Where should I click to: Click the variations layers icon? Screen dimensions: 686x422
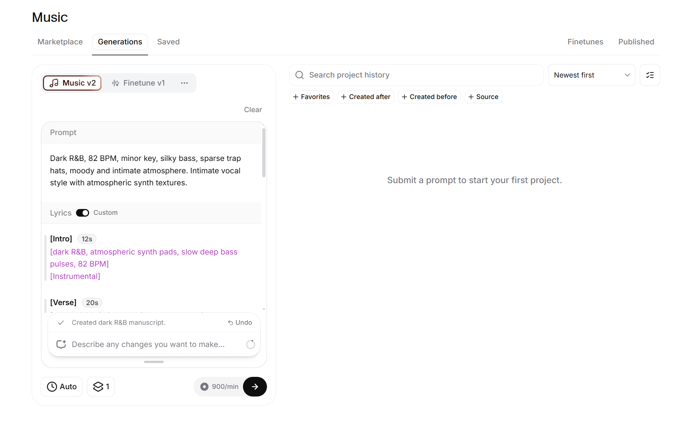tap(98, 386)
